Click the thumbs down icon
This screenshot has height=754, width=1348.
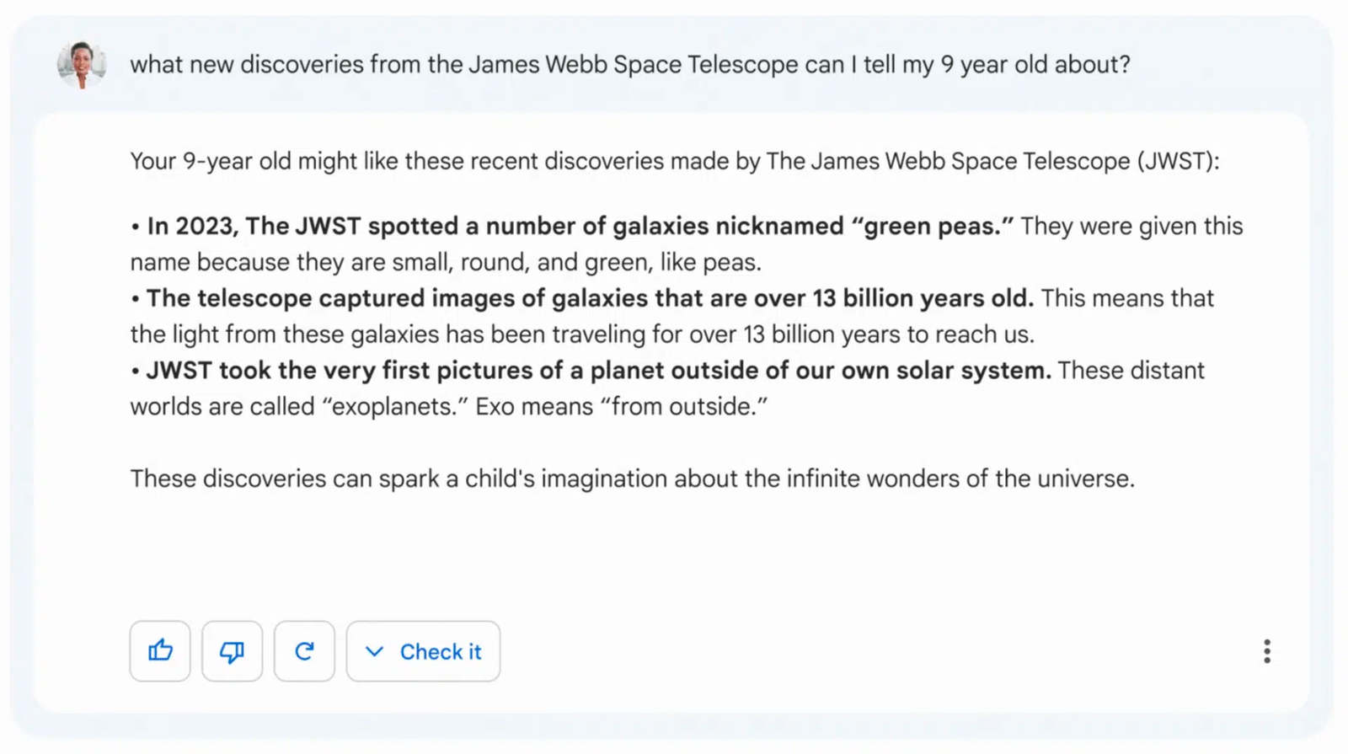(232, 651)
